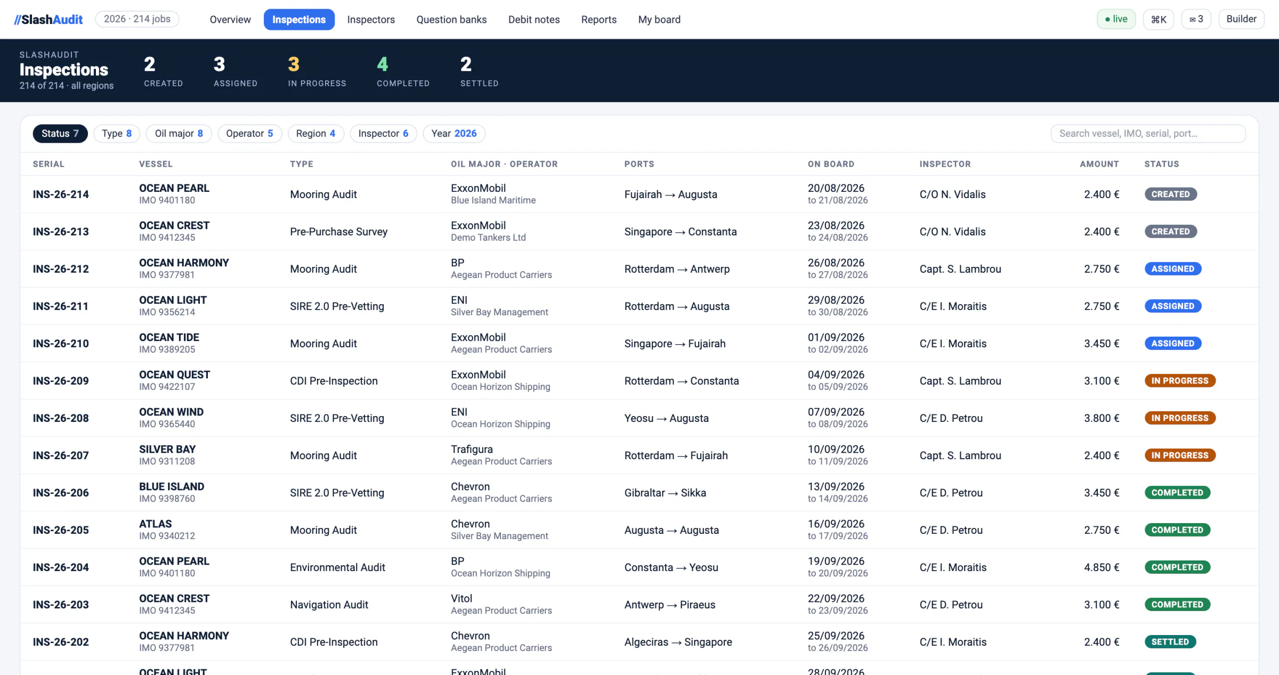Click Navigation Audit type cell

pyautogui.click(x=329, y=605)
